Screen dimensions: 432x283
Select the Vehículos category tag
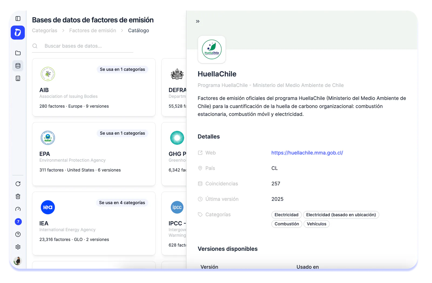(316, 224)
